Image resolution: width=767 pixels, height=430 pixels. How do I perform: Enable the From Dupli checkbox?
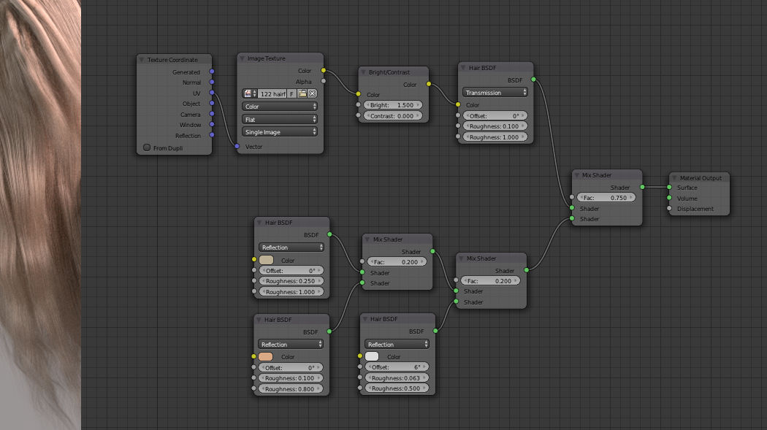[147, 147]
